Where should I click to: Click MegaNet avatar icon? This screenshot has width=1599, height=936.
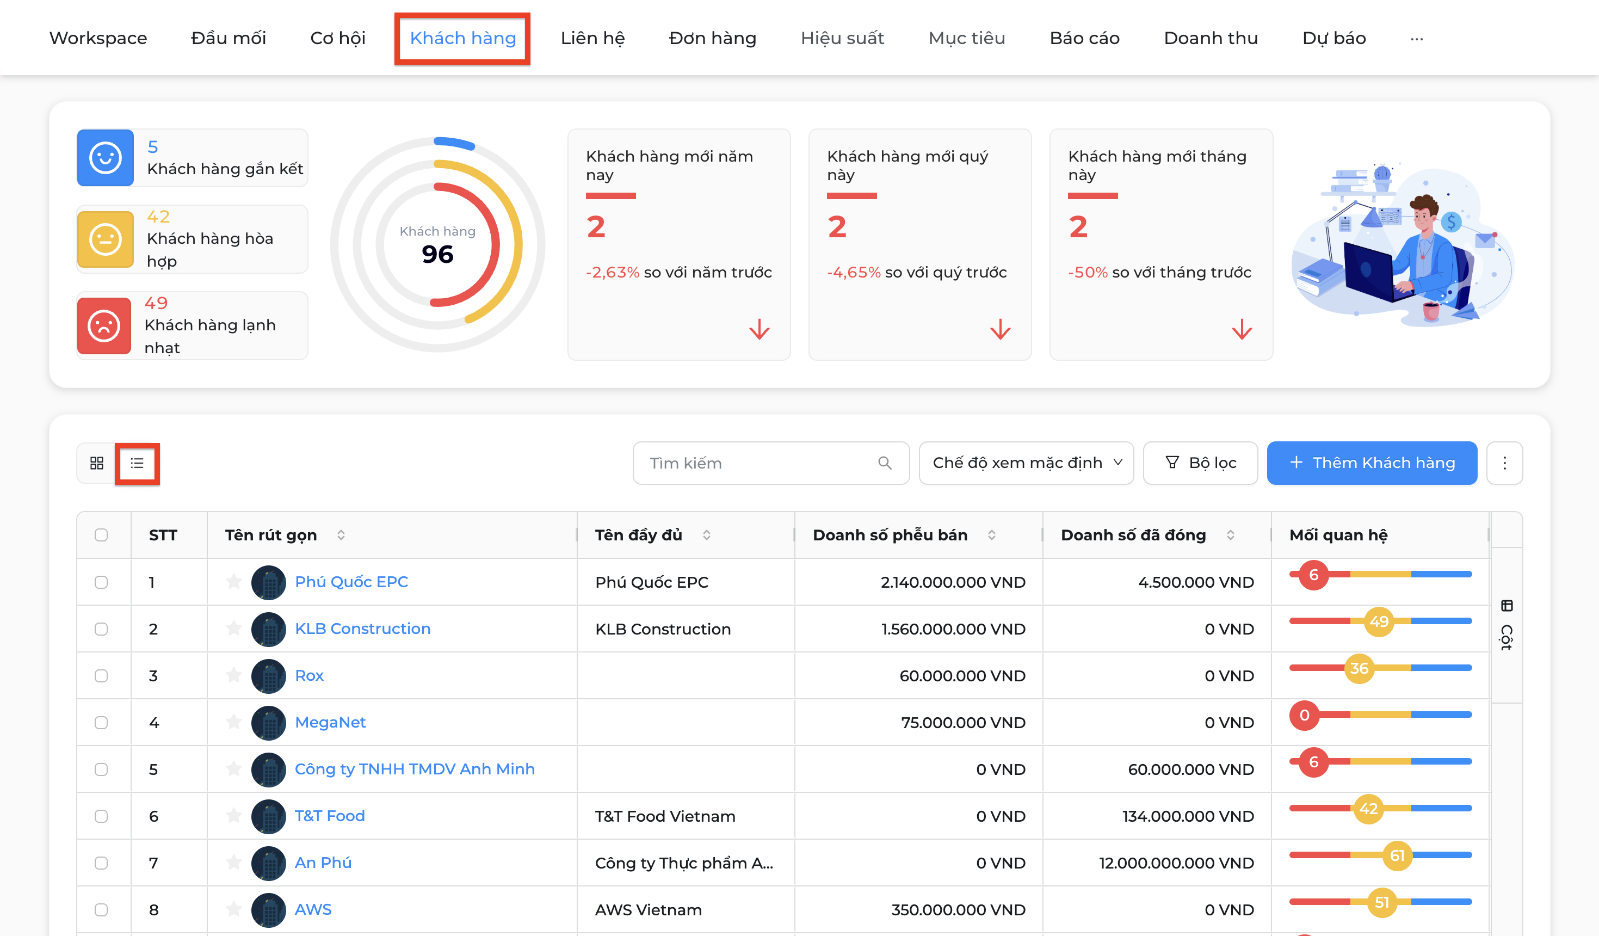coord(268,722)
